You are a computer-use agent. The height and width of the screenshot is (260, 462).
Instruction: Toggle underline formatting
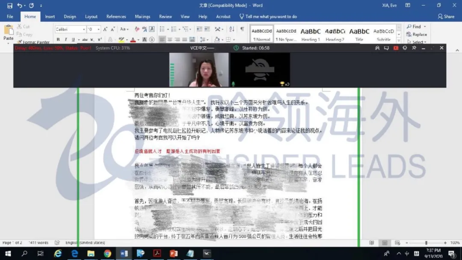point(72,40)
